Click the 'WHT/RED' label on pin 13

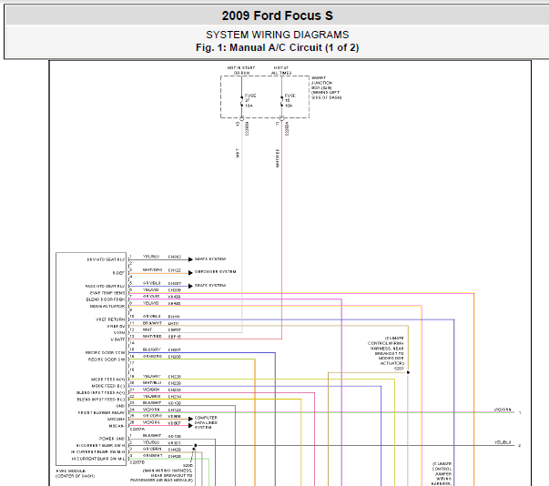tap(152, 336)
